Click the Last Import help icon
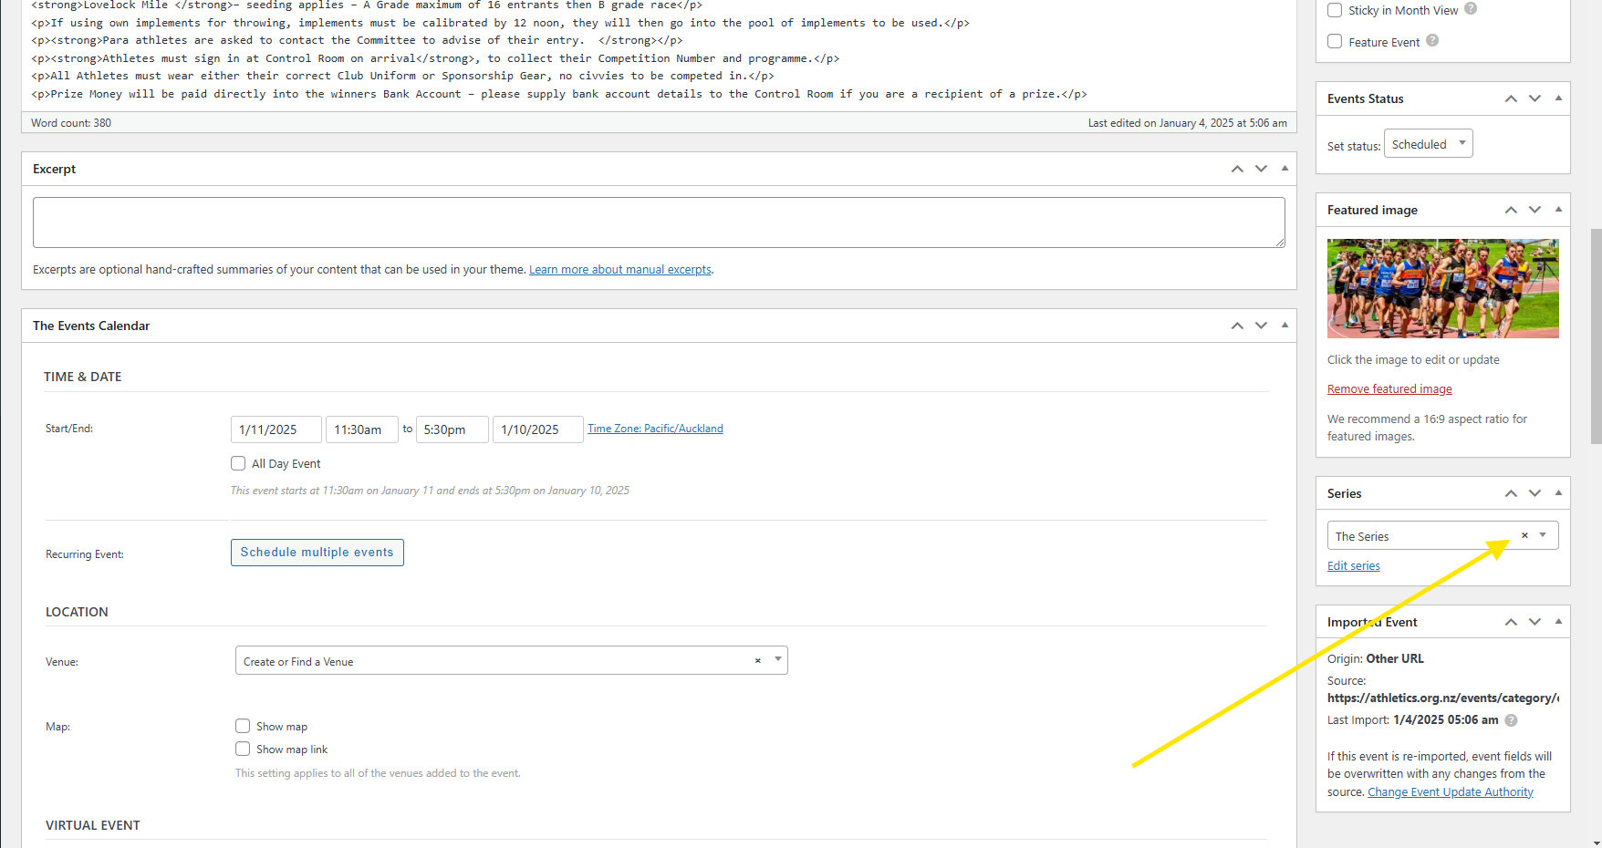 pyautogui.click(x=1511, y=720)
